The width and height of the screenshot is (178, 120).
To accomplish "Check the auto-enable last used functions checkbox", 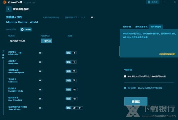I will pos(125,76).
